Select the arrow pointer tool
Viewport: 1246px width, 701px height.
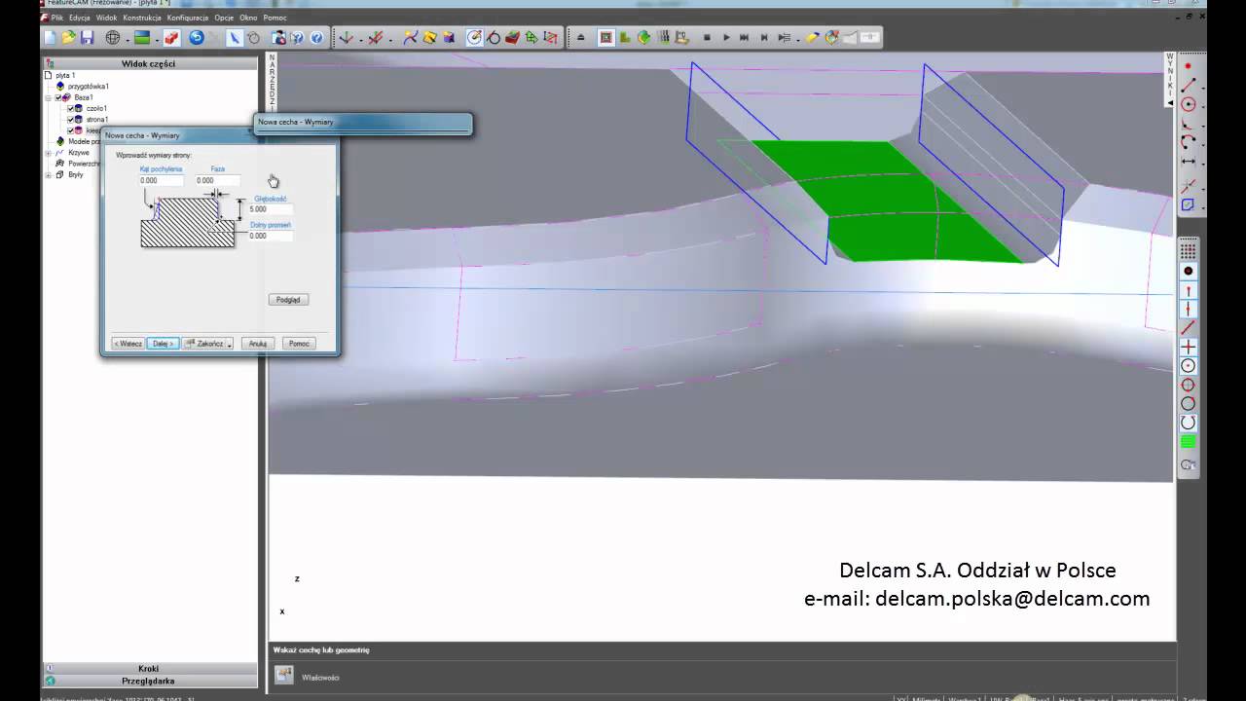(234, 38)
